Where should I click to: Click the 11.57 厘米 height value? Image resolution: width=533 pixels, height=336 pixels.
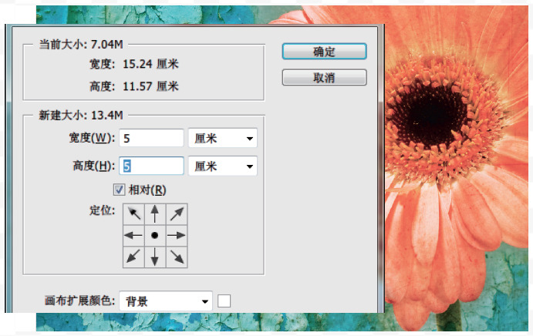pyautogui.click(x=150, y=86)
